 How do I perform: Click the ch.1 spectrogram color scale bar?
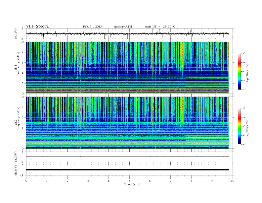click(239, 72)
